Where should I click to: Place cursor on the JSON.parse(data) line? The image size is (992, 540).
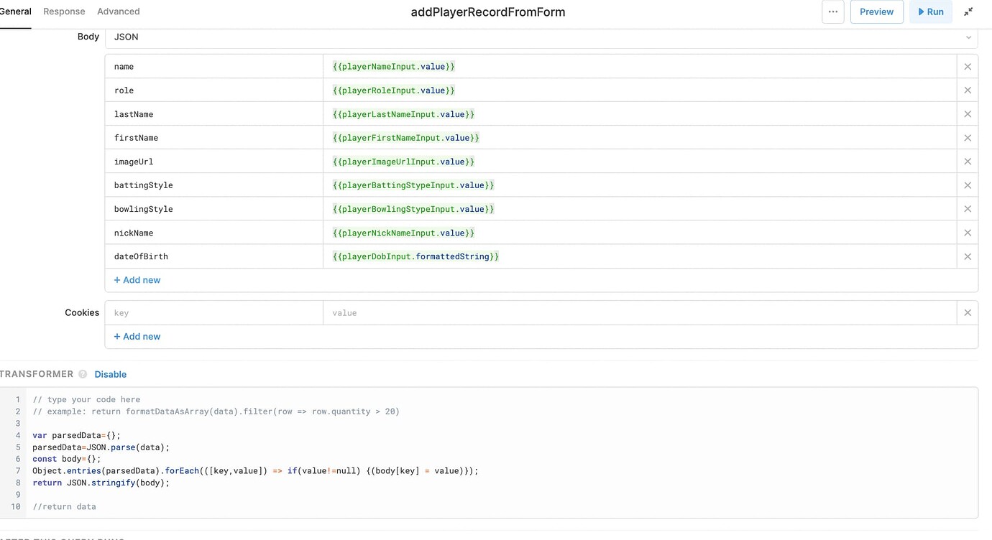pyautogui.click(x=101, y=447)
